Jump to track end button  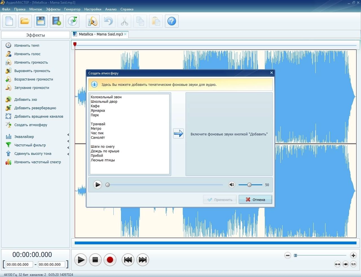(143, 260)
